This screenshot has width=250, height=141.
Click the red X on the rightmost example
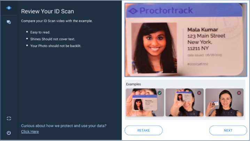click(239, 93)
